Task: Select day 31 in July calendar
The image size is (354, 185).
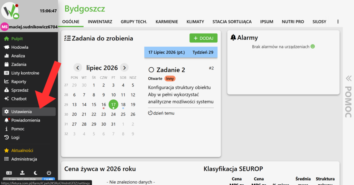Action: click(x=113, y=124)
